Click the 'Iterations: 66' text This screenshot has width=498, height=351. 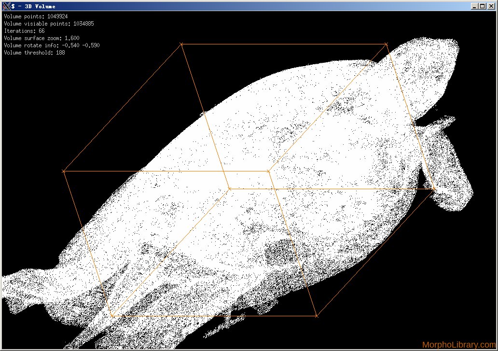24,31
